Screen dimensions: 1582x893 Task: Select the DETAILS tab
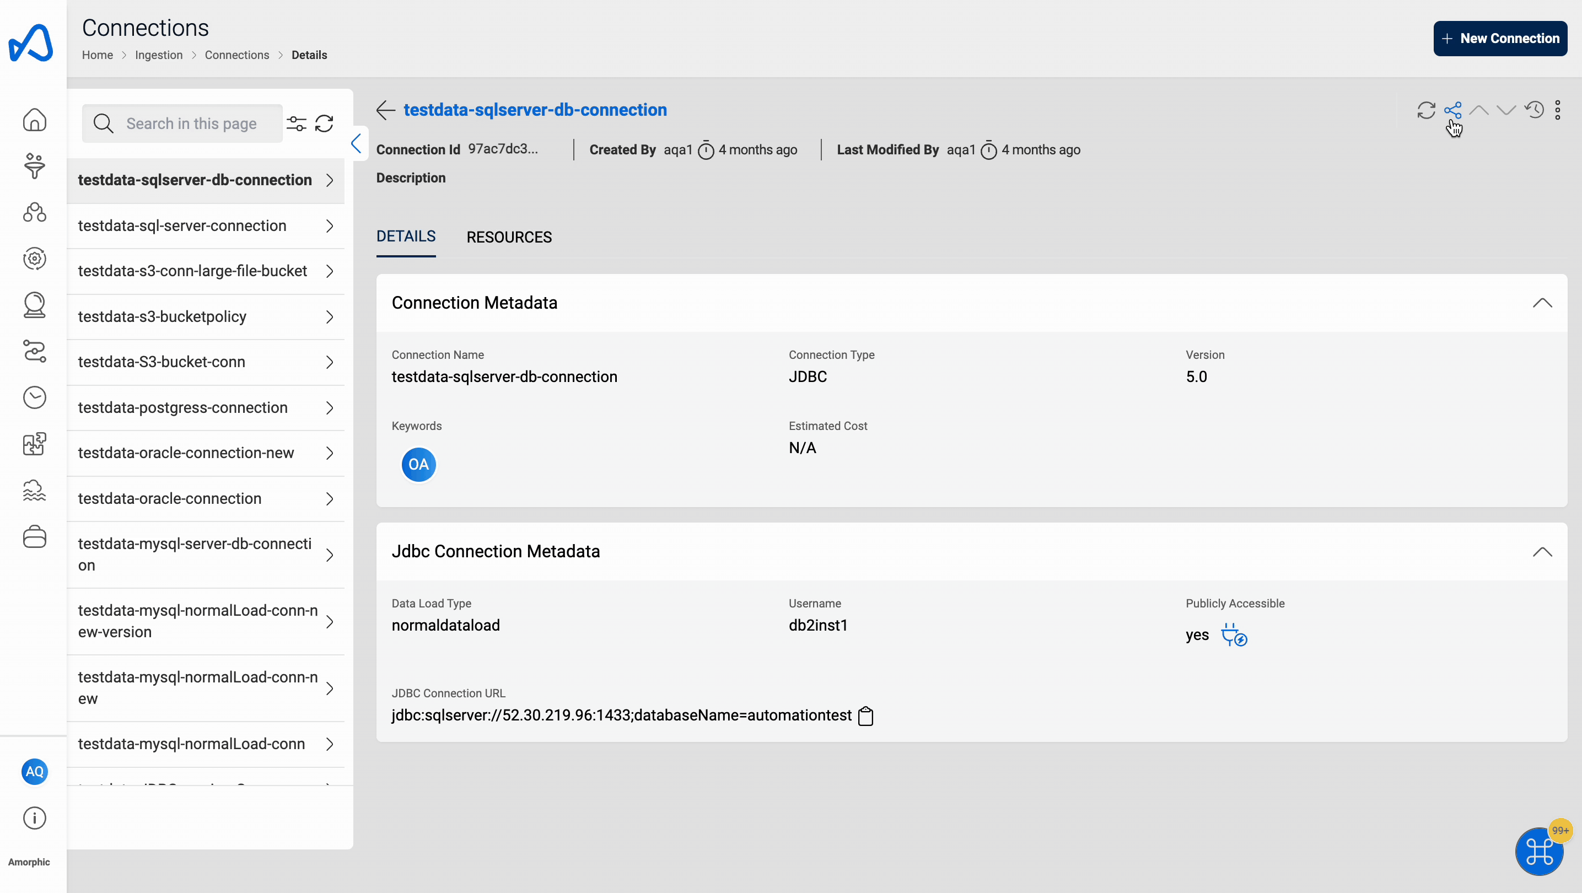tap(405, 237)
